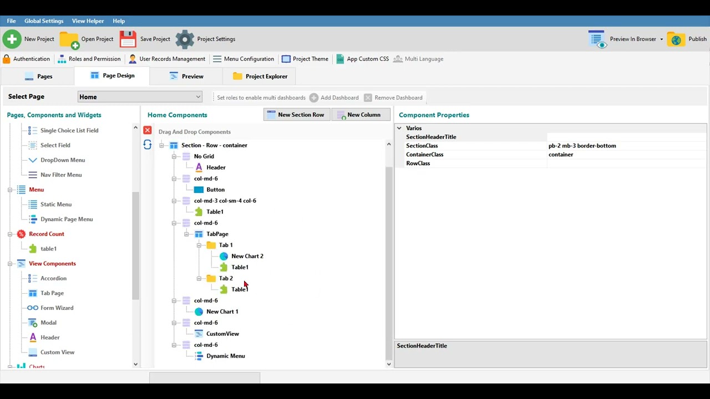Open the Global Settings menu
The width and height of the screenshot is (710, 399).
coord(44,21)
